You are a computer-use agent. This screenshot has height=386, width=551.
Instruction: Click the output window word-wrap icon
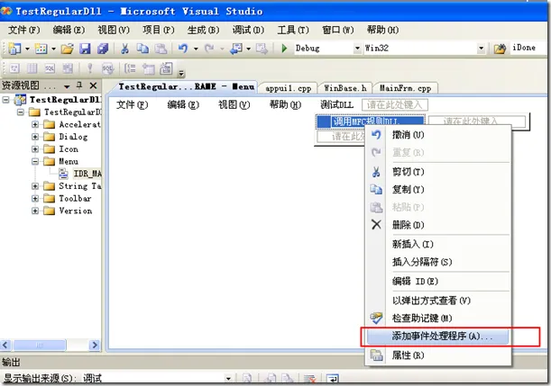coord(333,378)
